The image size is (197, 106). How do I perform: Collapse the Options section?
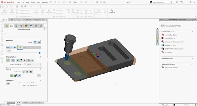[41, 69]
